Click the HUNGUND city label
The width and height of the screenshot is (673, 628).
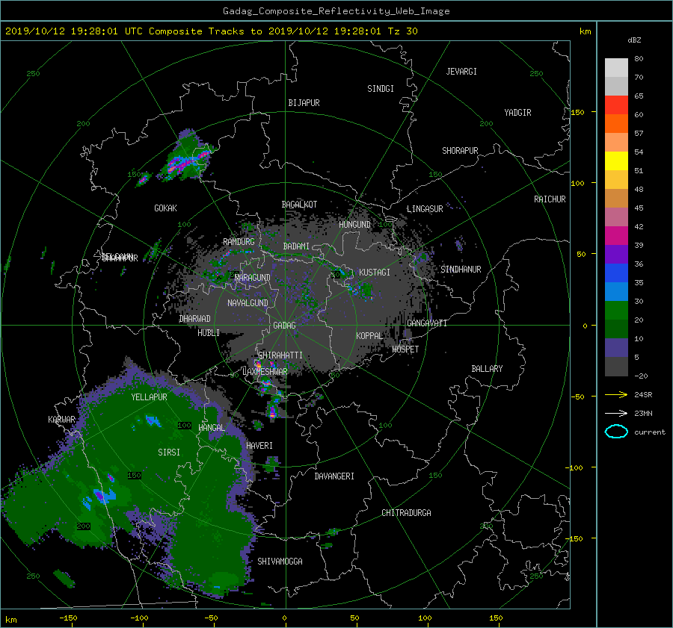click(x=354, y=225)
